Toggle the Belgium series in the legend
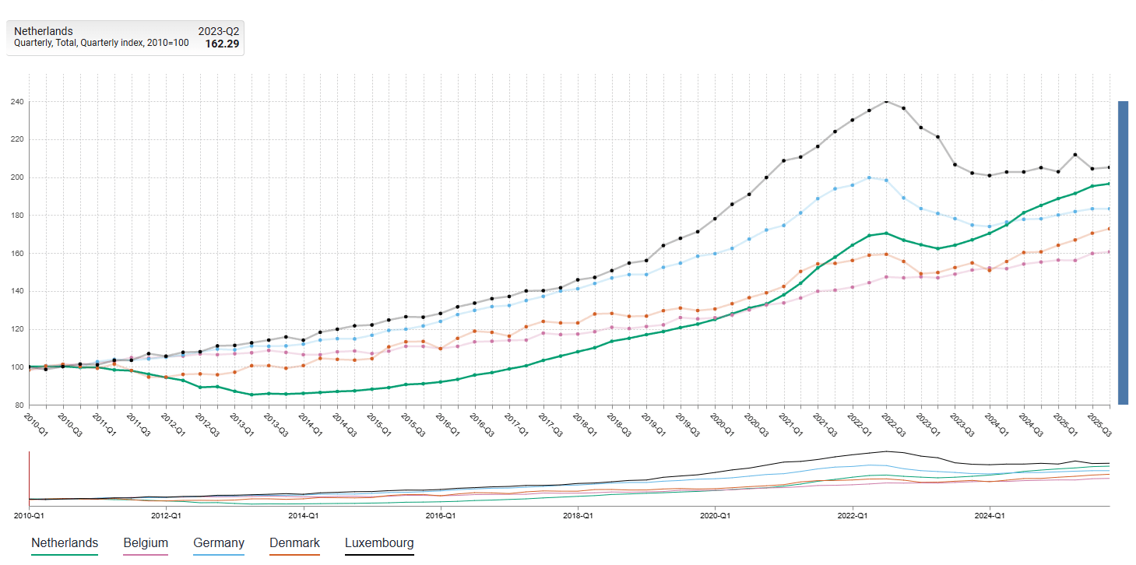The width and height of the screenshot is (1136, 565). 146,543
